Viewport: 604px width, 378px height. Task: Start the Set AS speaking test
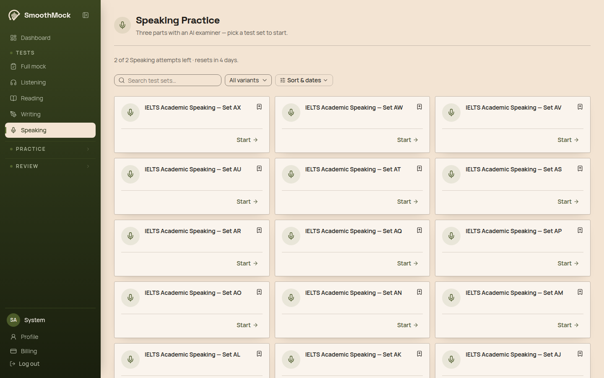[x=568, y=202]
